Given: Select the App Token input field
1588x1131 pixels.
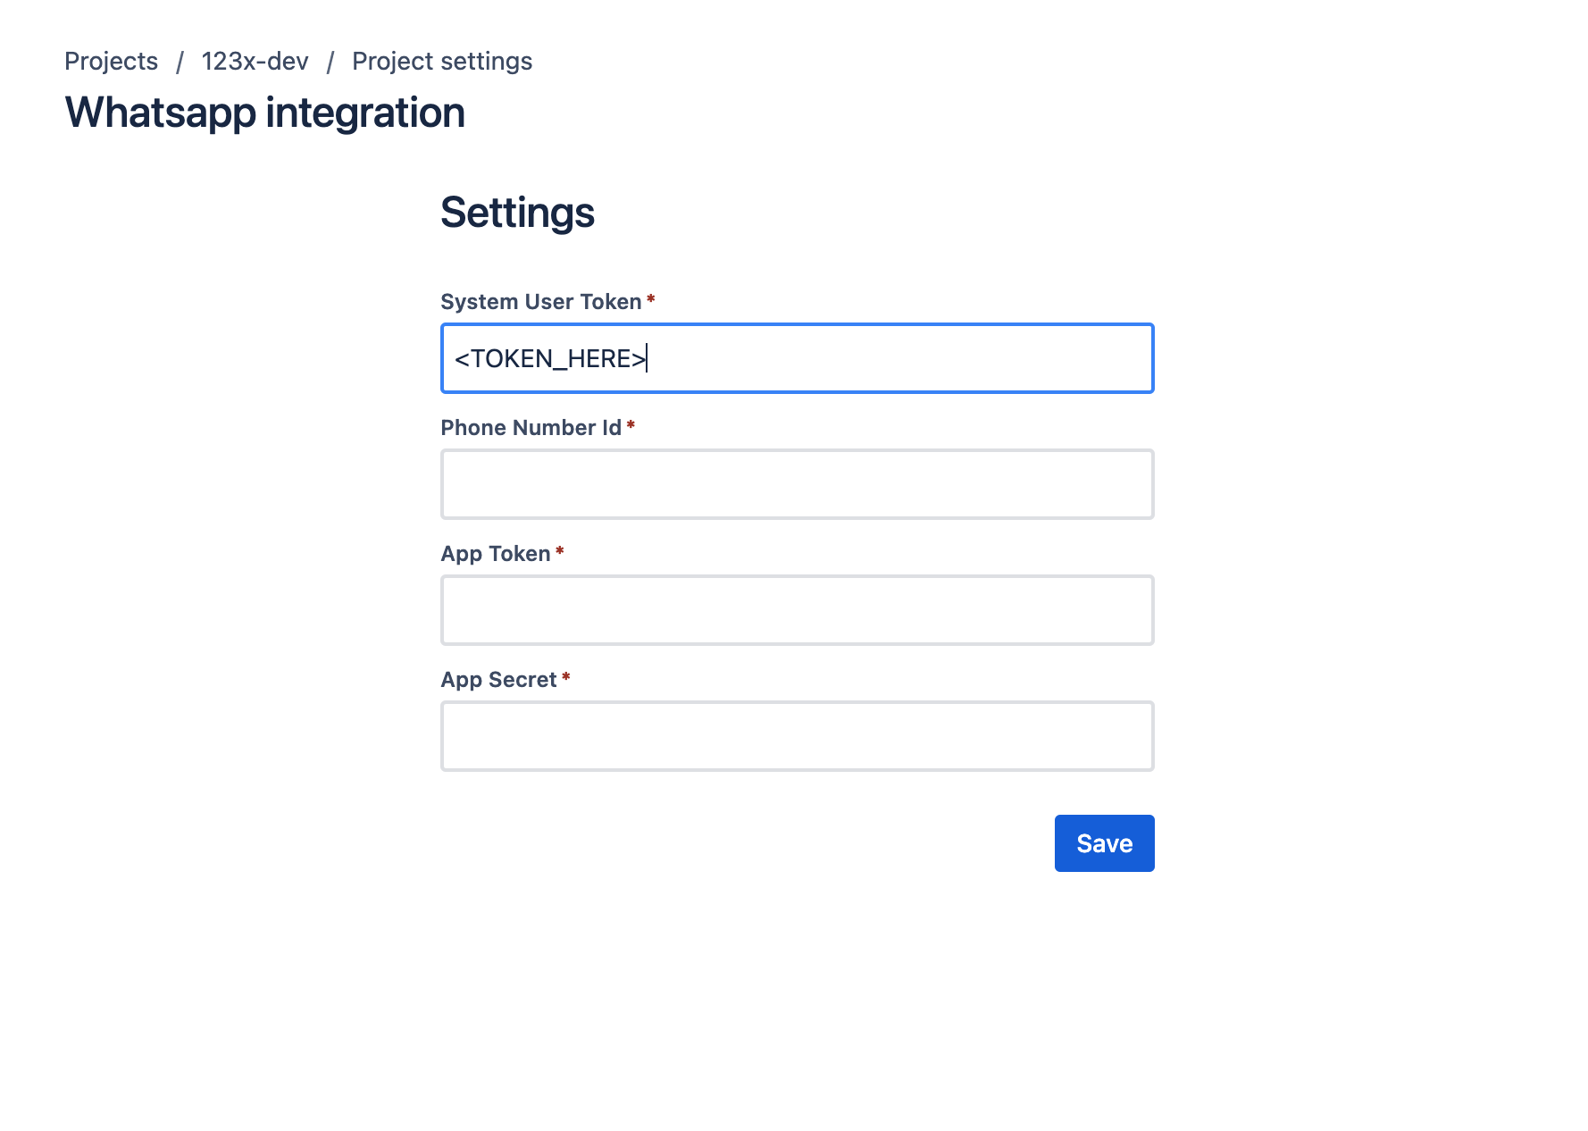Looking at the screenshot, I should tap(797, 610).
